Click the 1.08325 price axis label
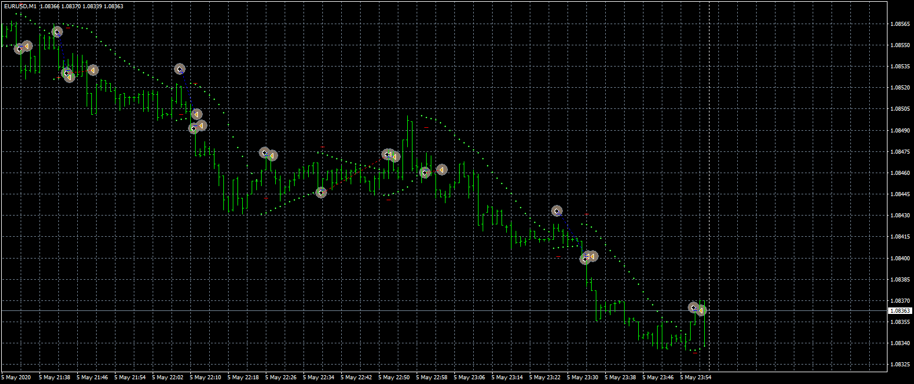 coord(900,365)
